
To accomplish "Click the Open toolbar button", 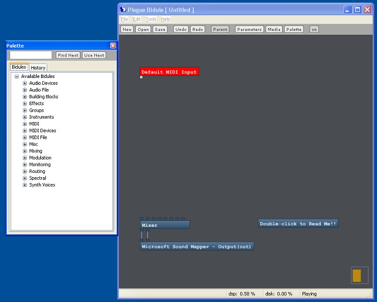I will [143, 29].
